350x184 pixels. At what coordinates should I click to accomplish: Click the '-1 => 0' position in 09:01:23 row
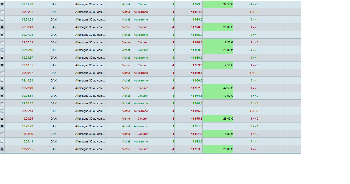coord(254,4)
